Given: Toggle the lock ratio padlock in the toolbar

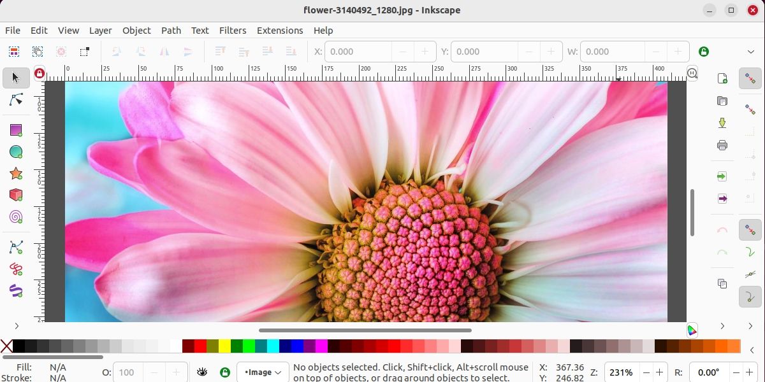Looking at the screenshot, I should (704, 52).
